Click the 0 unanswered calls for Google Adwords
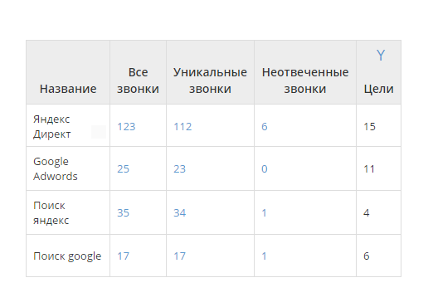Image resolution: width=433 pixels, height=307 pixels. [265, 169]
